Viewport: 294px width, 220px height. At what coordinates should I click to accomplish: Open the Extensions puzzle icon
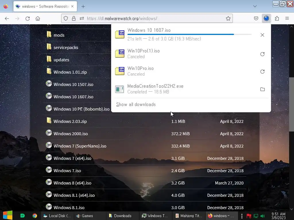click(277, 18)
